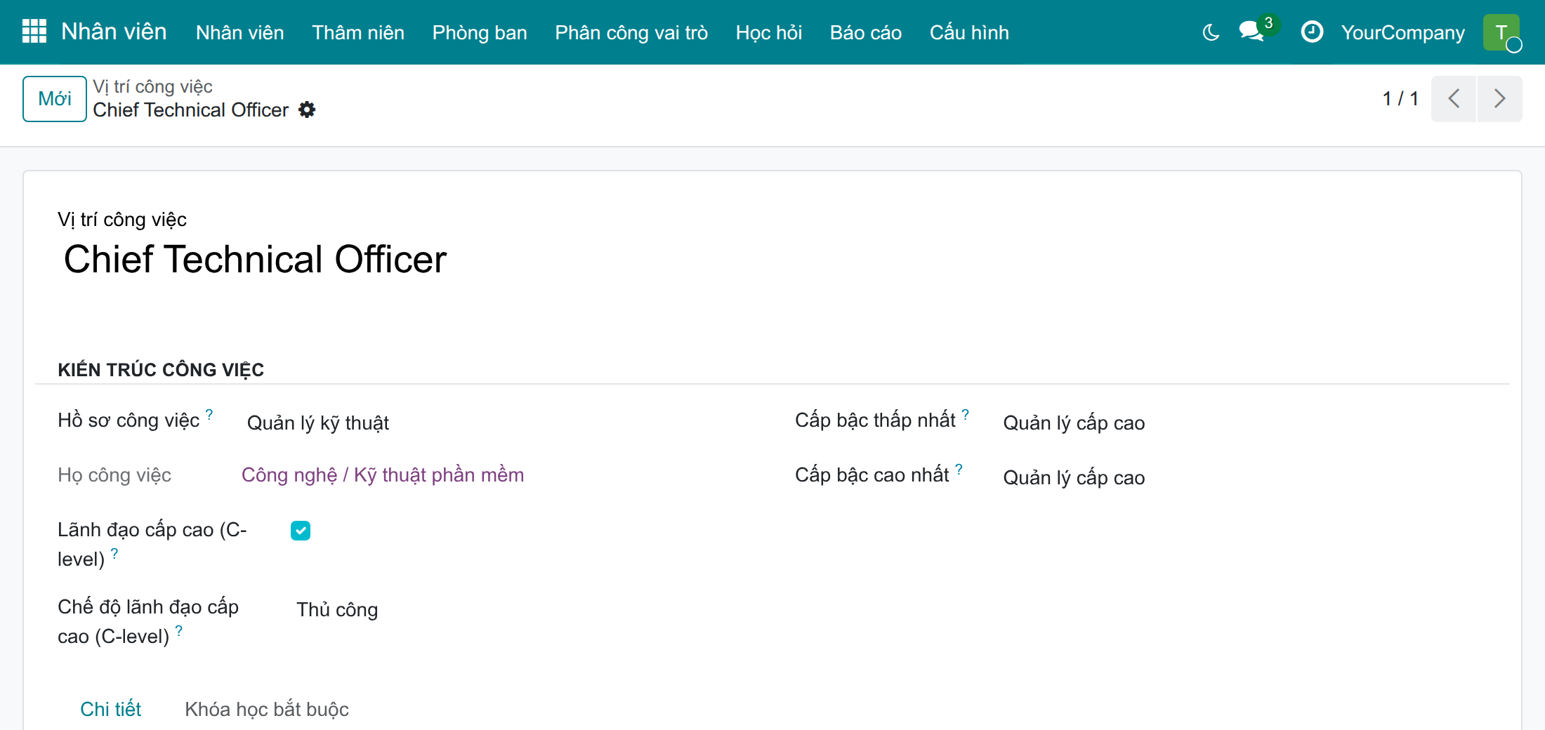
Task: Click the Mới button
Action: click(55, 98)
